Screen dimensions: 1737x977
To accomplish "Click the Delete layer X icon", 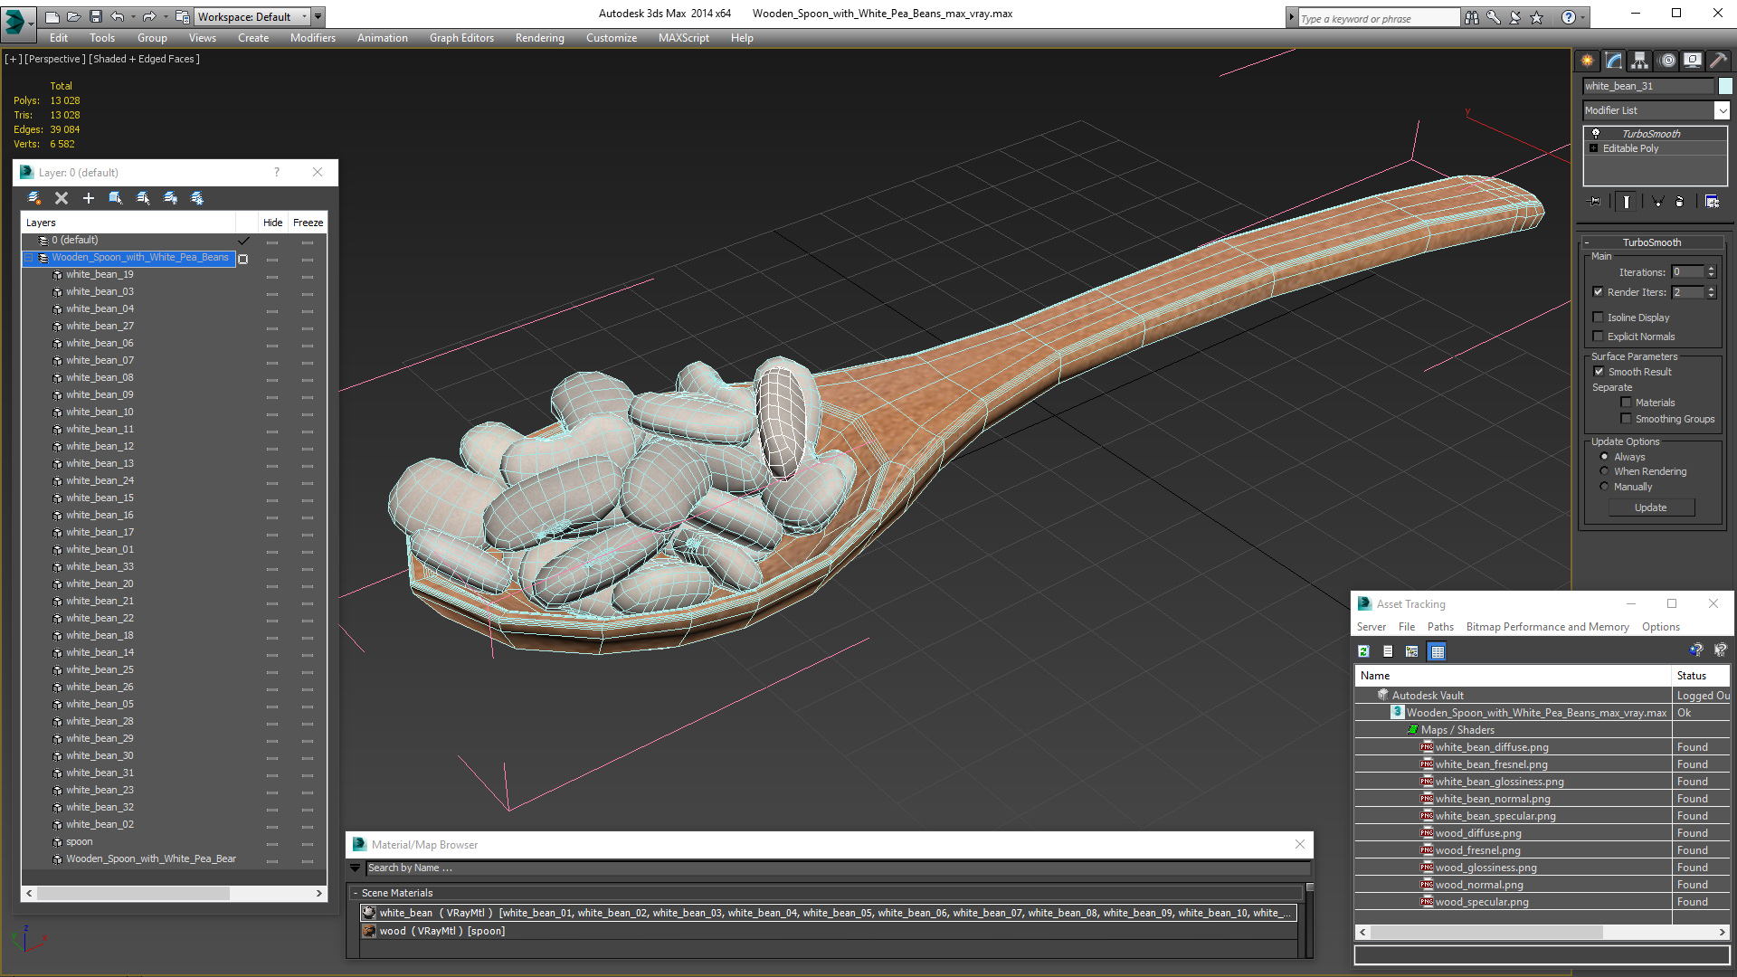I will pyautogui.click(x=62, y=198).
